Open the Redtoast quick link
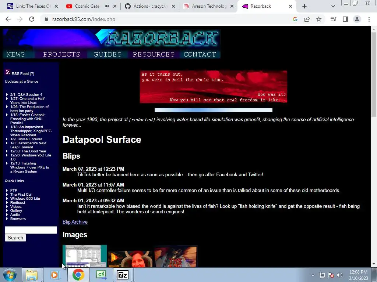The height and width of the screenshot is (282, 377). point(18,203)
